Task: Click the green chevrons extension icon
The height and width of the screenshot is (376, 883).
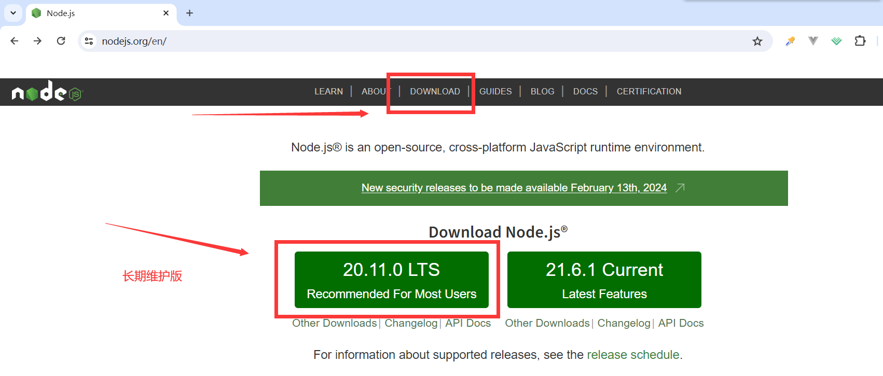Action: (836, 41)
